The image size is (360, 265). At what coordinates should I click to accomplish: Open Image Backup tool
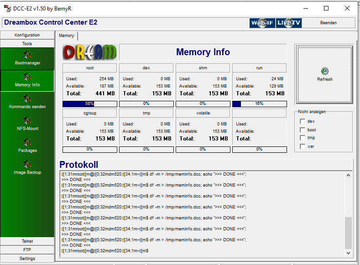pos(27,165)
